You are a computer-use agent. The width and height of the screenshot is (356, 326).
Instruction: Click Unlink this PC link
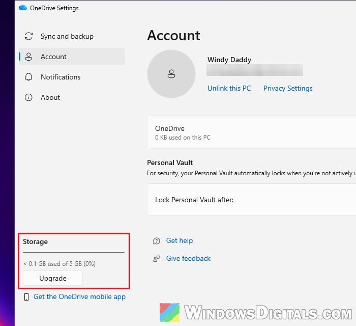(x=229, y=88)
